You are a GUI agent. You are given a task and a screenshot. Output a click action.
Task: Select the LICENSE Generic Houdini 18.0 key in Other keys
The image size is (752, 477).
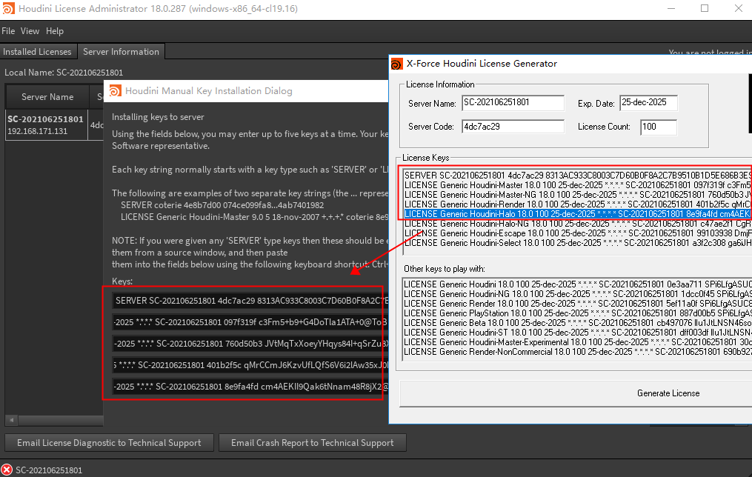(577, 284)
